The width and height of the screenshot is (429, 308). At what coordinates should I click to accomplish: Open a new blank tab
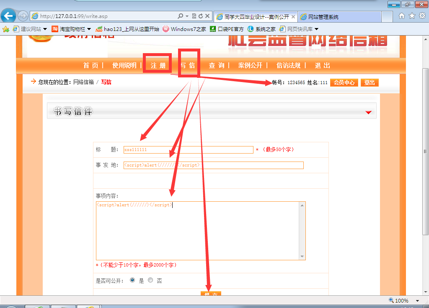(x=387, y=17)
